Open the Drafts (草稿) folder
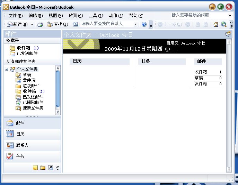The height and width of the screenshot is (185, 238). point(24,75)
